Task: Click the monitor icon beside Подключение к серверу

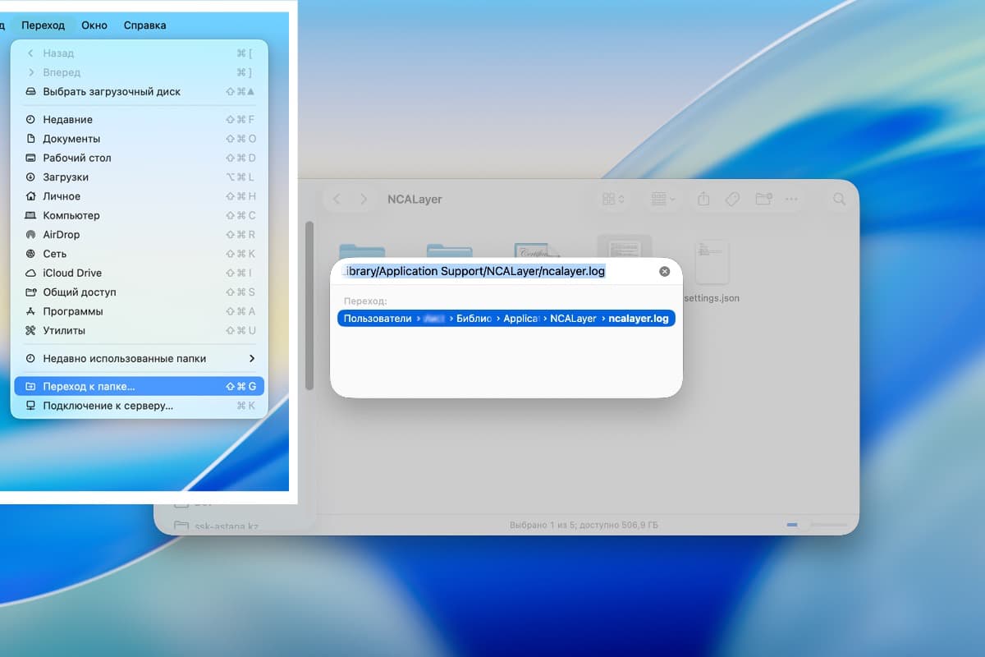Action: coord(30,406)
